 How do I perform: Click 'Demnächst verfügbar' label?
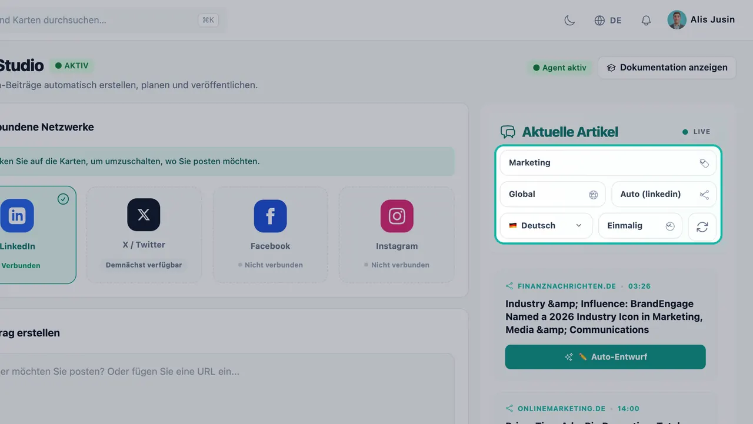point(144,265)
